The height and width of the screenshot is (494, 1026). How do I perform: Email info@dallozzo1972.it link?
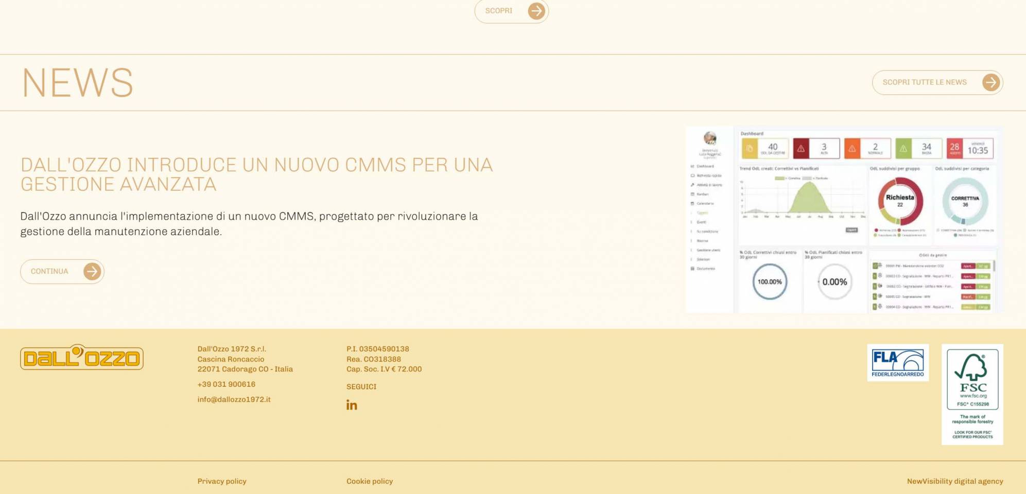click(x=234, y=399)
